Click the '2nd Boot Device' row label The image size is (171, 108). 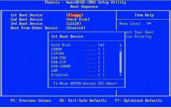tap(27, 19)
